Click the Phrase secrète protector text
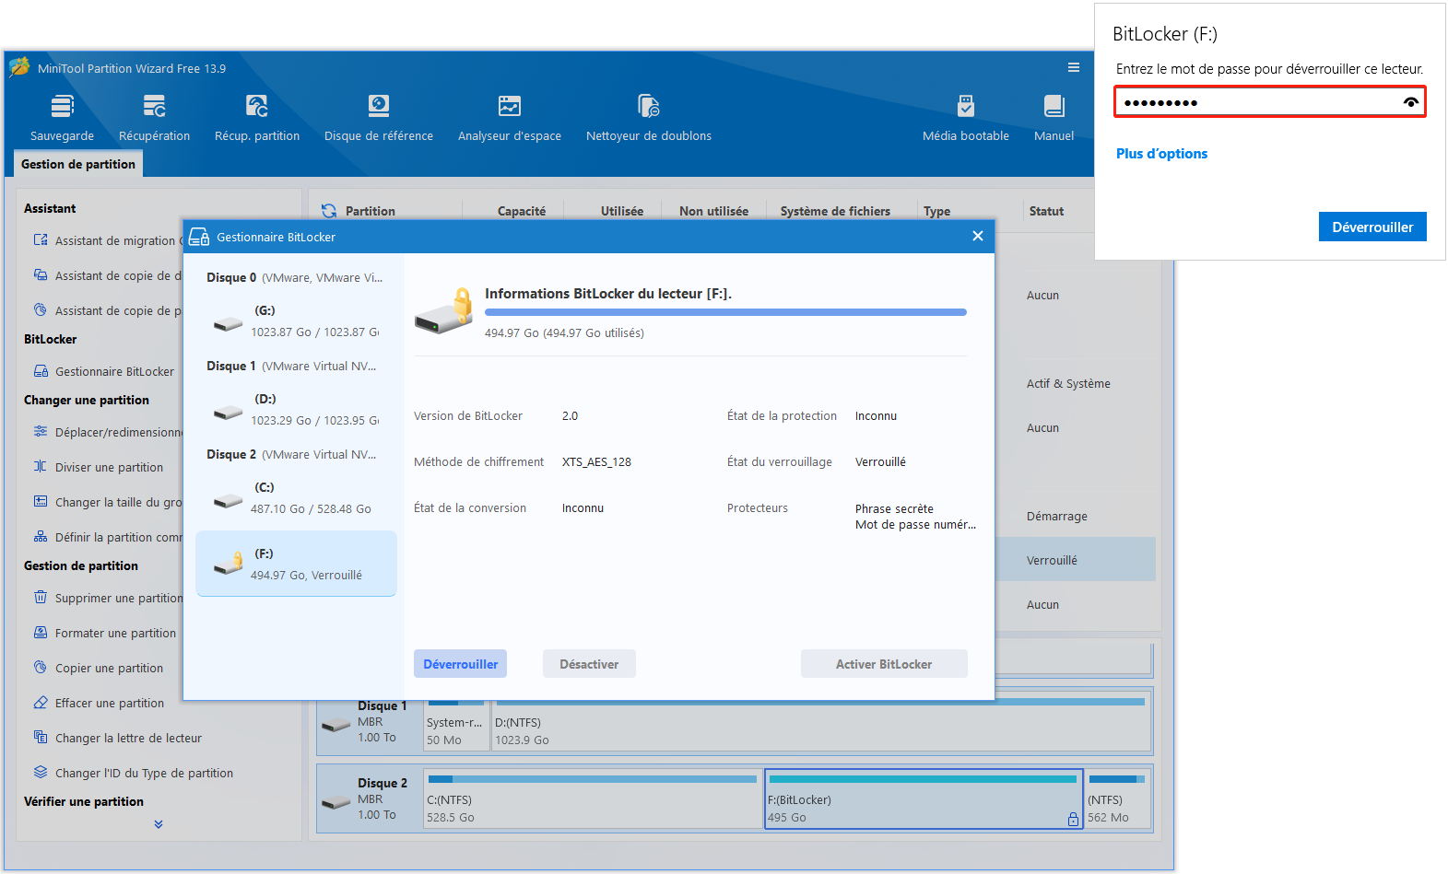 [x=894, y=508]
